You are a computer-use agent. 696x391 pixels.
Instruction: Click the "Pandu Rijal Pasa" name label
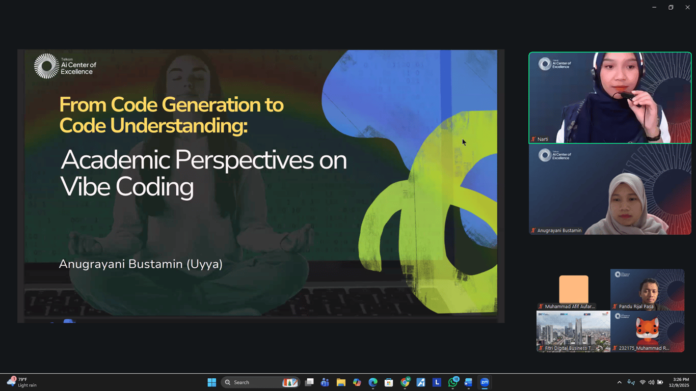tap(636, 306)
